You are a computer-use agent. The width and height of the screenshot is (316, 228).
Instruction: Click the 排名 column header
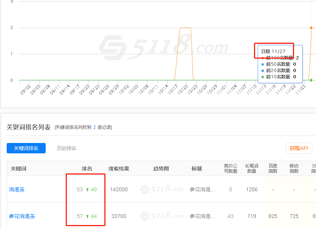click(x=87, y=169)
